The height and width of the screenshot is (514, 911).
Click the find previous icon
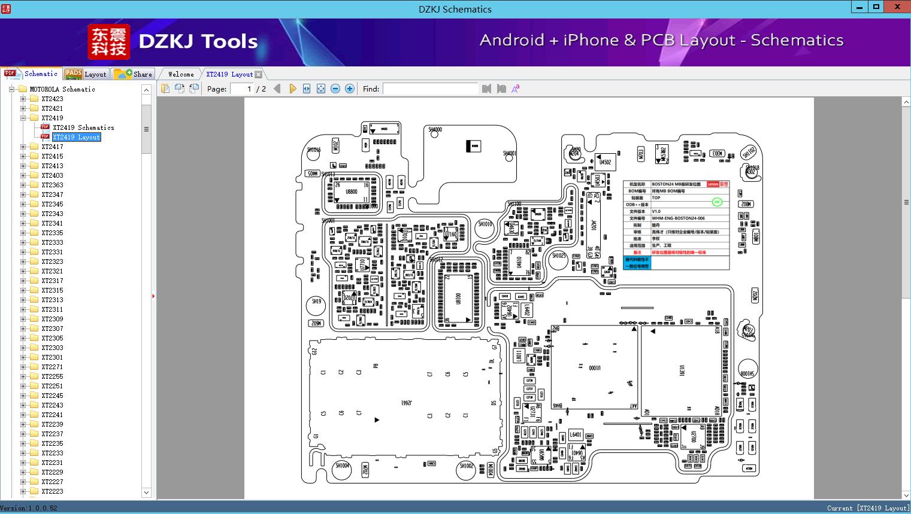coord(486,89)
